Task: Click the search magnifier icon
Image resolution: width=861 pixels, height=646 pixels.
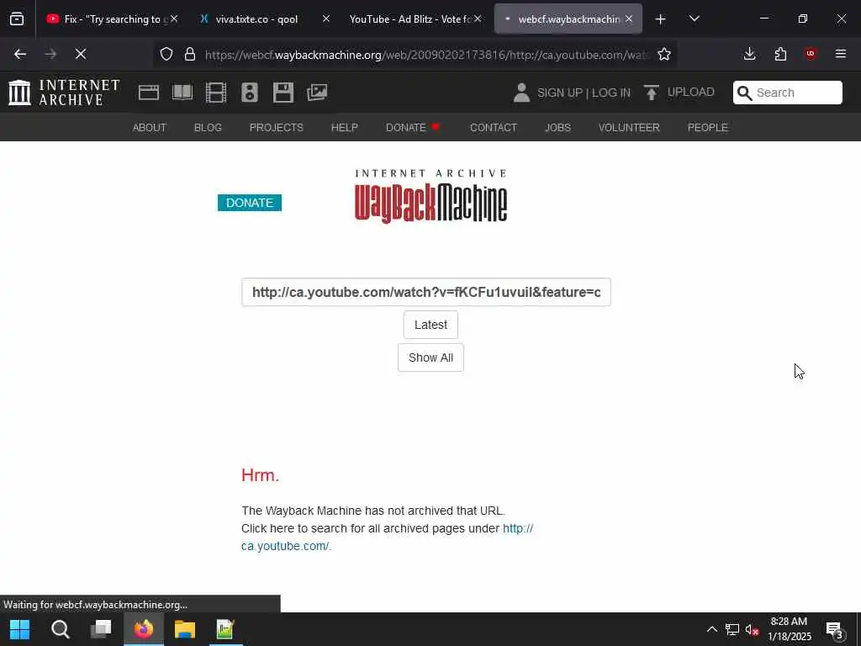Action: pos(744,93)
